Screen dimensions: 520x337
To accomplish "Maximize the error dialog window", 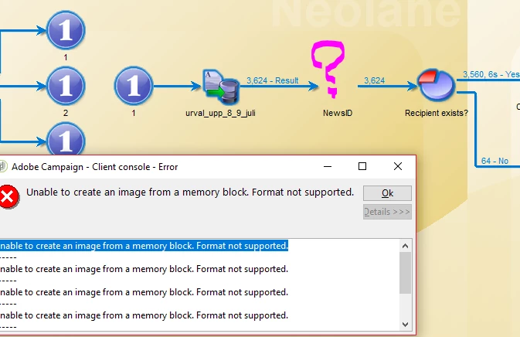I will click(x=362, y=166).
